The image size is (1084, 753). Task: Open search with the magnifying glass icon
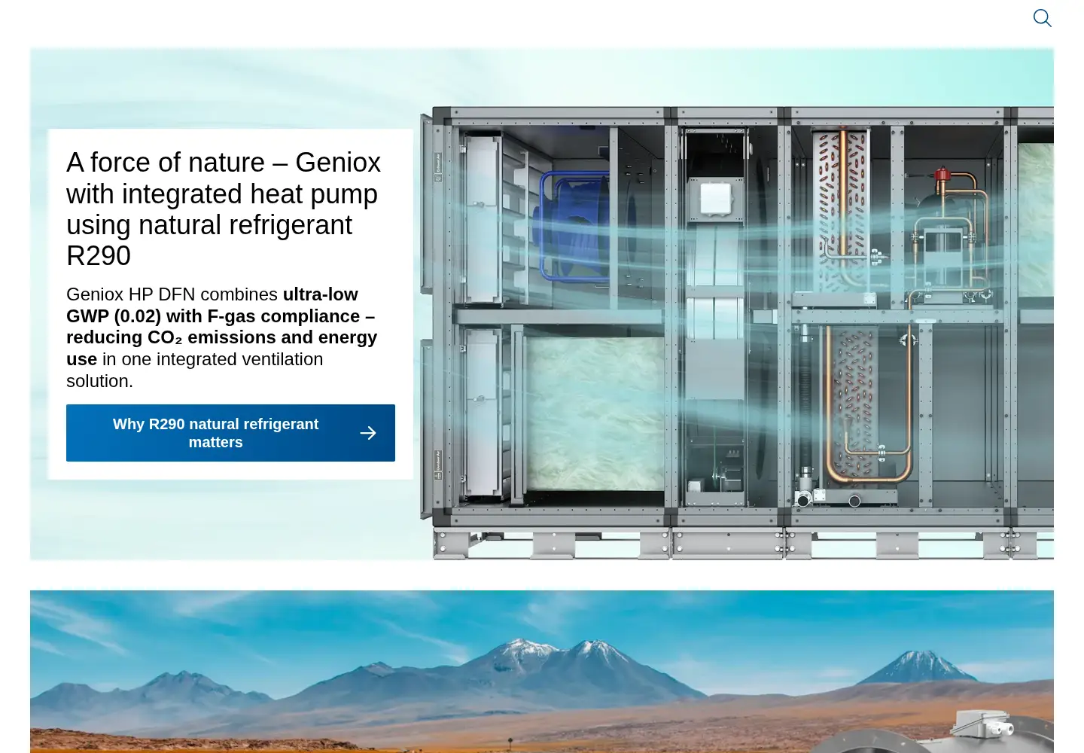1042,18
